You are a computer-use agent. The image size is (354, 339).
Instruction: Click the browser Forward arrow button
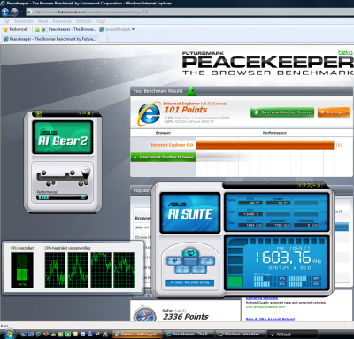pyautogui.click(x=14, y=12)
